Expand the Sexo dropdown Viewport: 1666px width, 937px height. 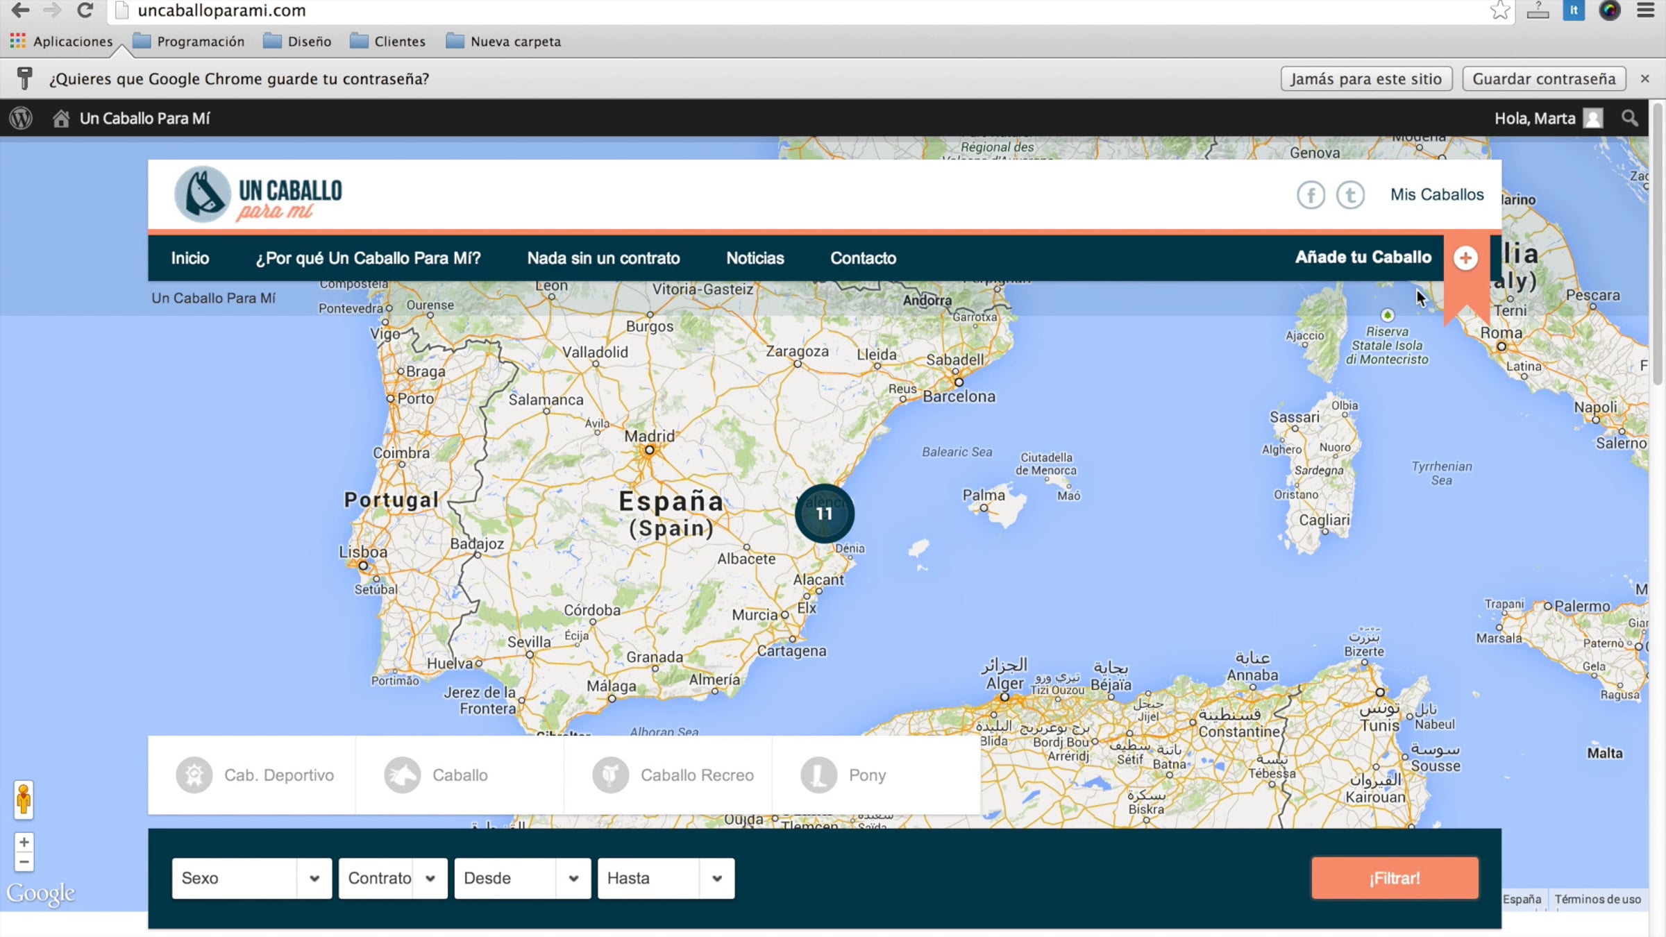pyautogui.click(x=251, y=878)
